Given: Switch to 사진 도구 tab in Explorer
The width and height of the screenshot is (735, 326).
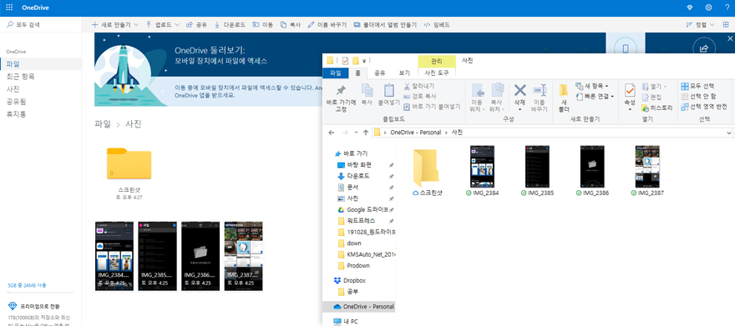Looking at the screenshot, I should tap(437, 73).
